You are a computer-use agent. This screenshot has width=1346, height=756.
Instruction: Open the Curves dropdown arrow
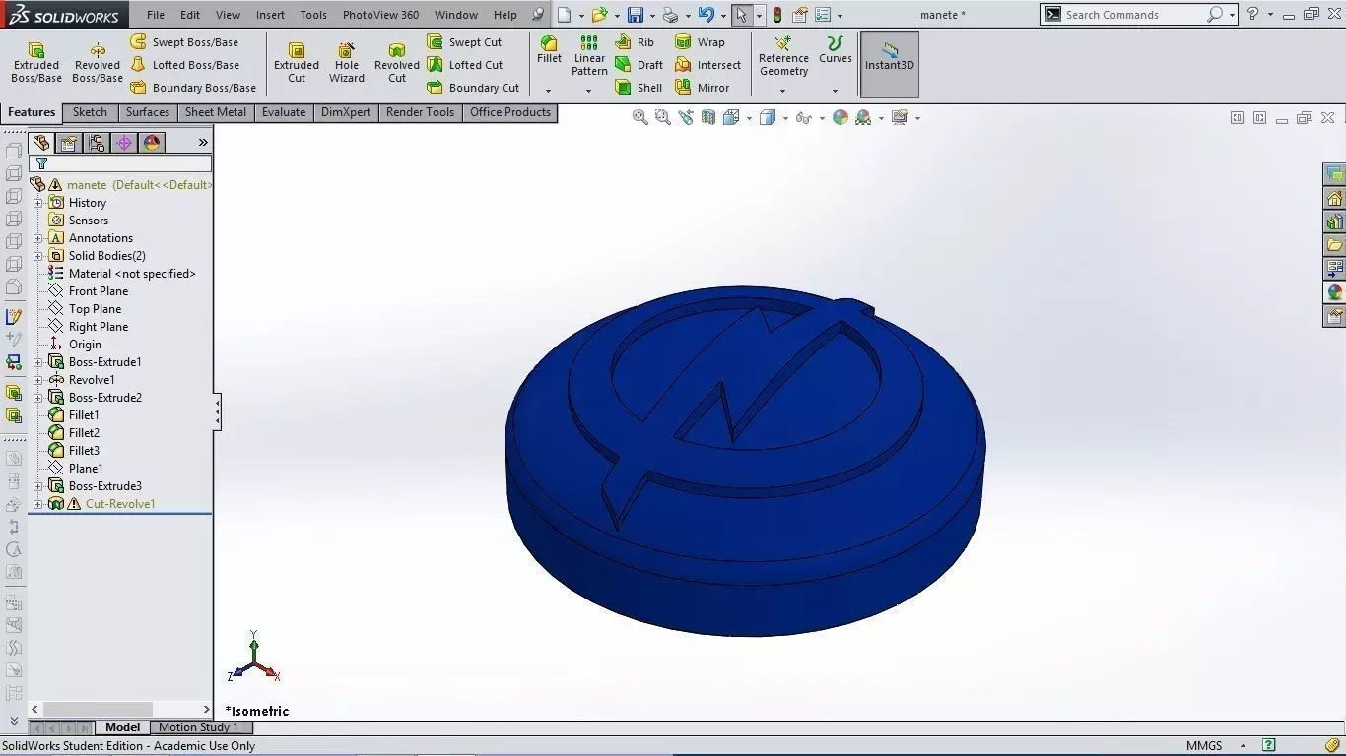(x=835, y=91)
